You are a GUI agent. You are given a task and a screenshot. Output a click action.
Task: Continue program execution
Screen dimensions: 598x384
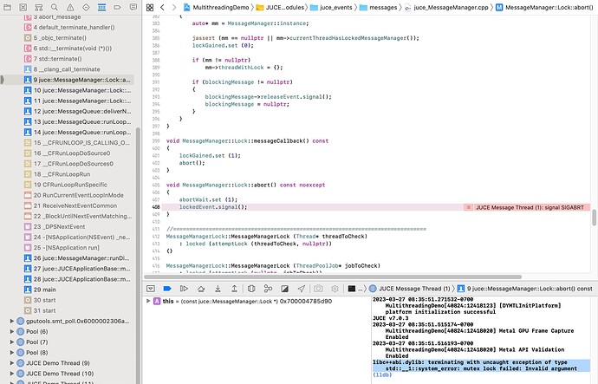point(184,289)
